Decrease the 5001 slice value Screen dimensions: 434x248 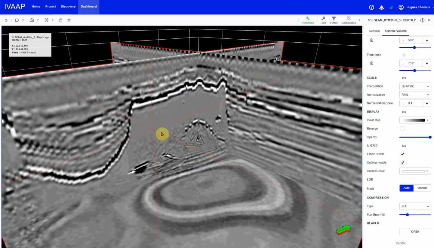point(403,40)
